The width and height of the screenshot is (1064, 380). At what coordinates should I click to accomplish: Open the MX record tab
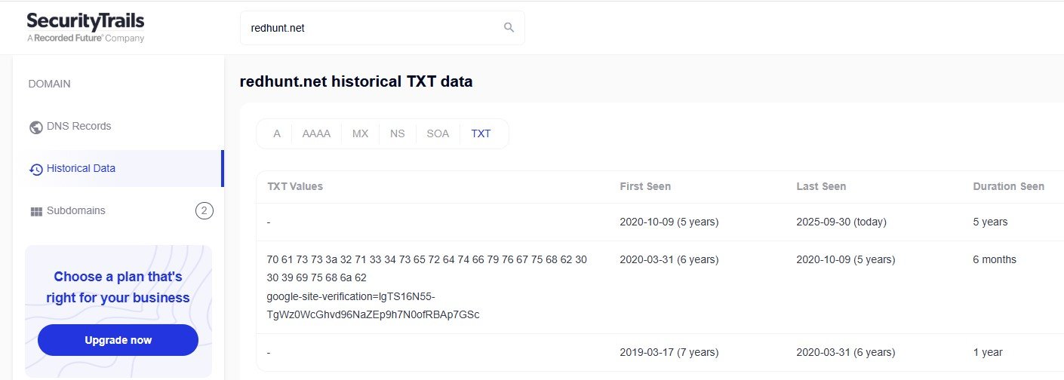[x=360, y=133]
